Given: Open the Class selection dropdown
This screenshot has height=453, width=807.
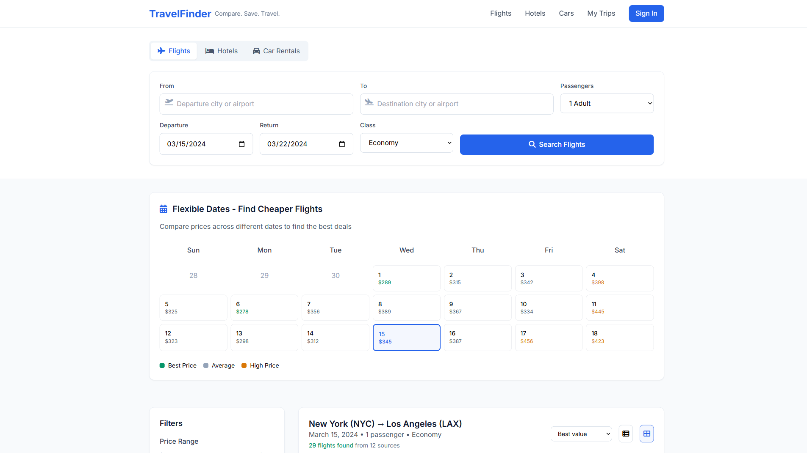Looking at the screenshot, I should (x=406, y=143).
